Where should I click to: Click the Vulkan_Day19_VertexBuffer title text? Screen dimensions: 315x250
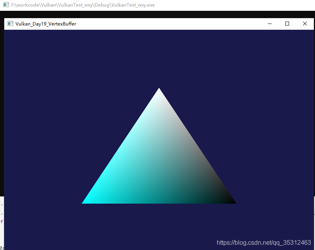[x=46, y=24]
